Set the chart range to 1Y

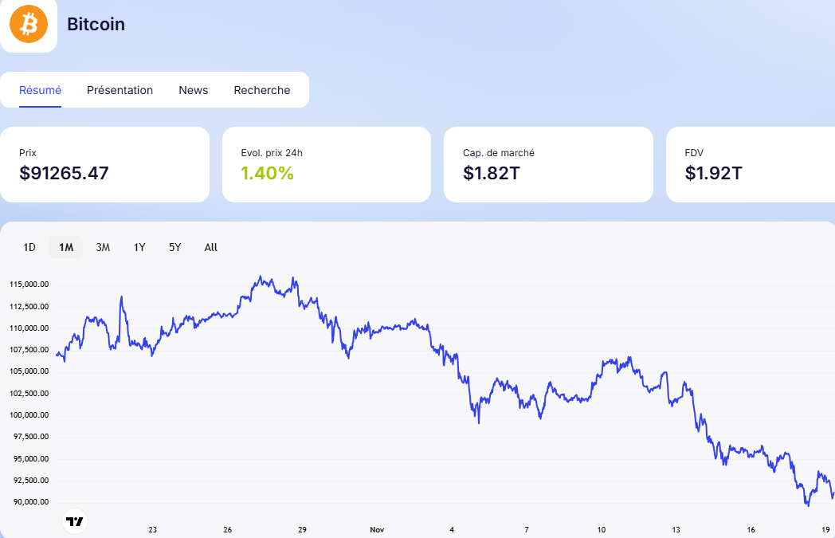[x=139, y=247]
